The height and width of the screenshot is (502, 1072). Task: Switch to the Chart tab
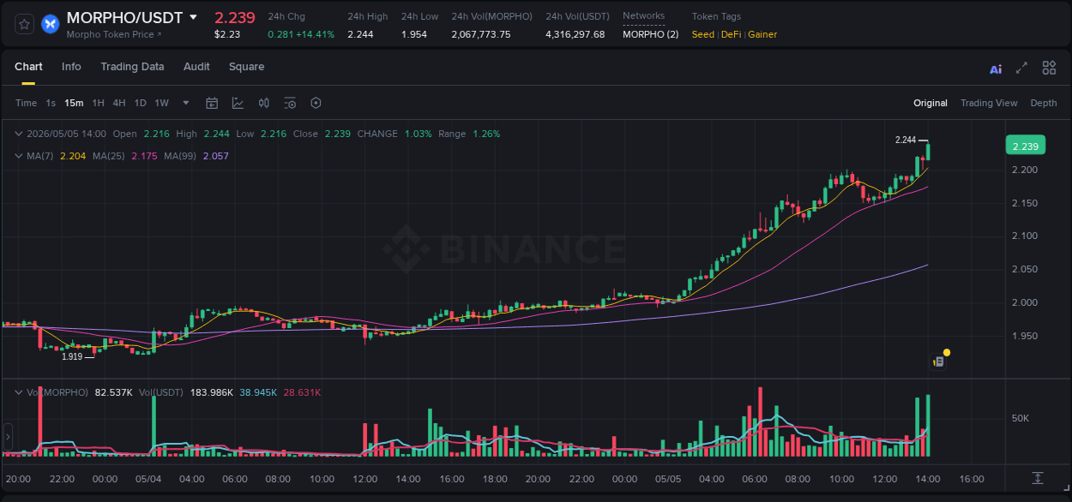pyautogui.click(x=28, y=67)
